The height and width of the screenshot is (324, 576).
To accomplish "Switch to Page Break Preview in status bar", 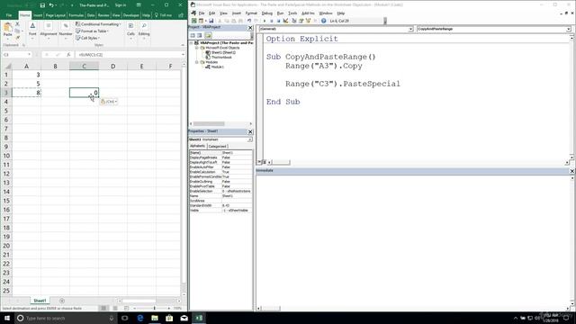I will pyautogui.click(x=126, y=308).
